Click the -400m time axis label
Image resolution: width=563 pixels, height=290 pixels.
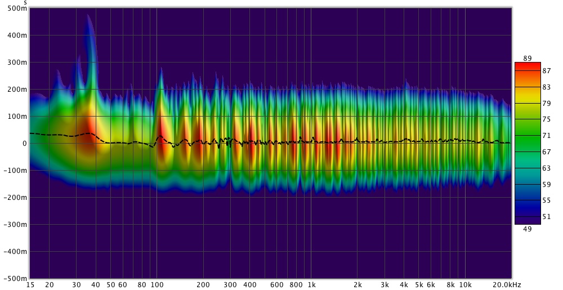click(x=15, y=252)
